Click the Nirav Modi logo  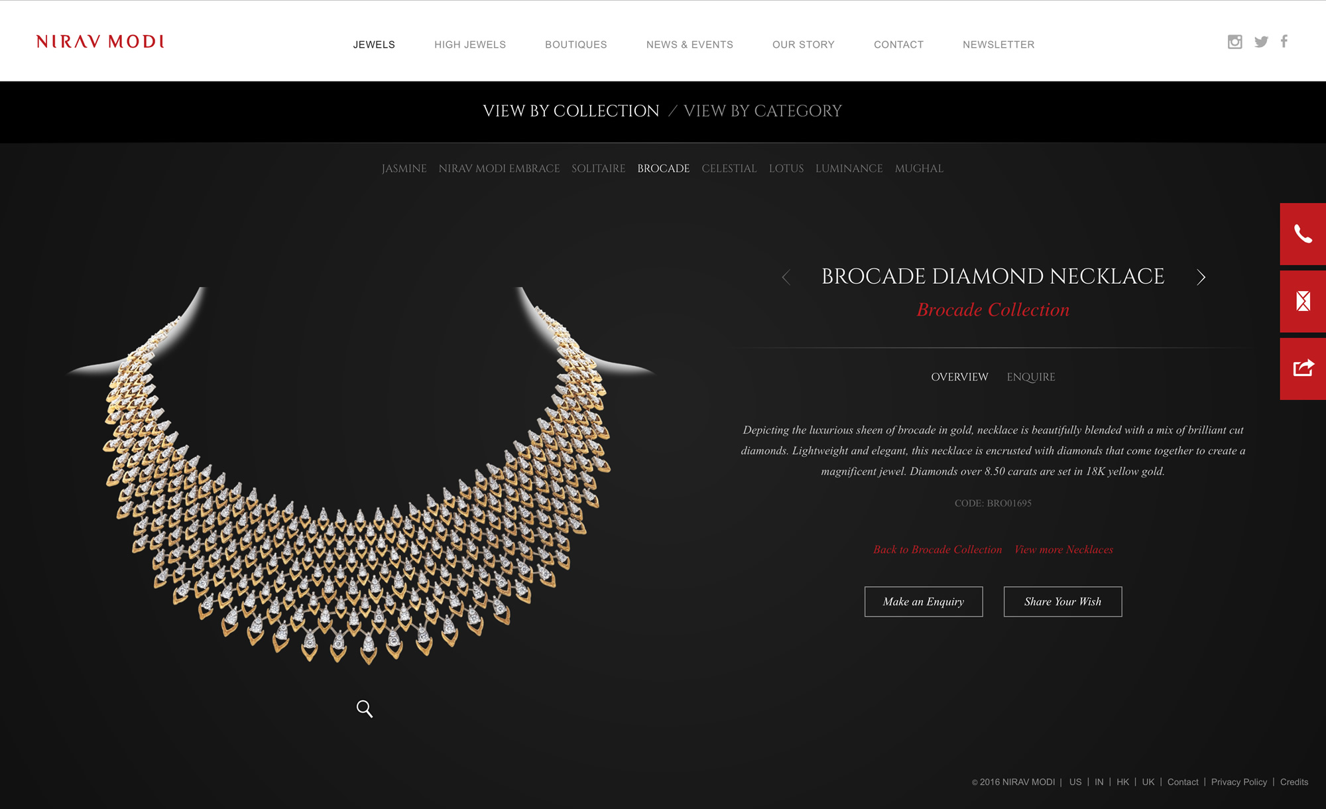(100, 42)
